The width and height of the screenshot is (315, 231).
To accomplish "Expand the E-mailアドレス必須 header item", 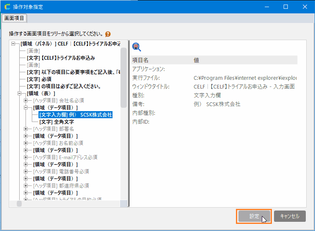I will [26, 157].
